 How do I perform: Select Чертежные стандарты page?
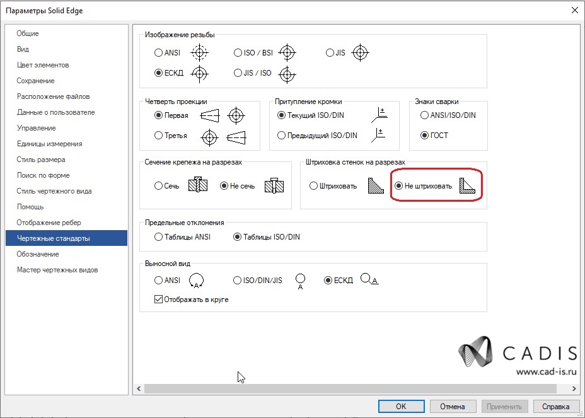pos(66,238)
